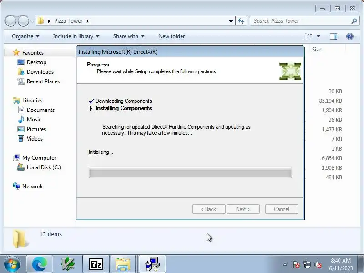Screen dimensions: 364x273
Task: Open Local Disk (C:)
Action: 44,167
